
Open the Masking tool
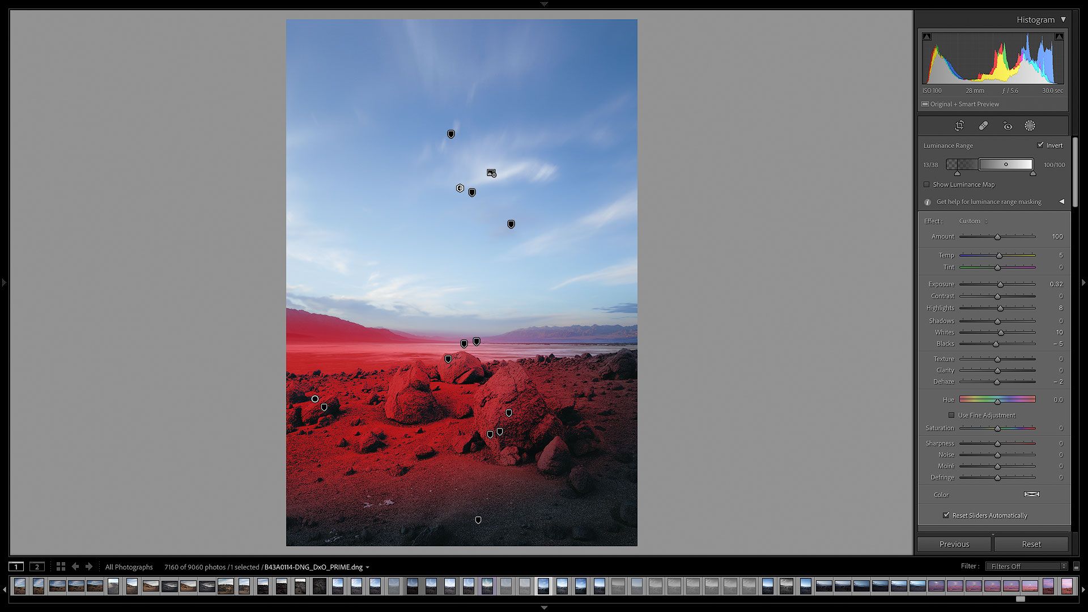click(1030, 126)
